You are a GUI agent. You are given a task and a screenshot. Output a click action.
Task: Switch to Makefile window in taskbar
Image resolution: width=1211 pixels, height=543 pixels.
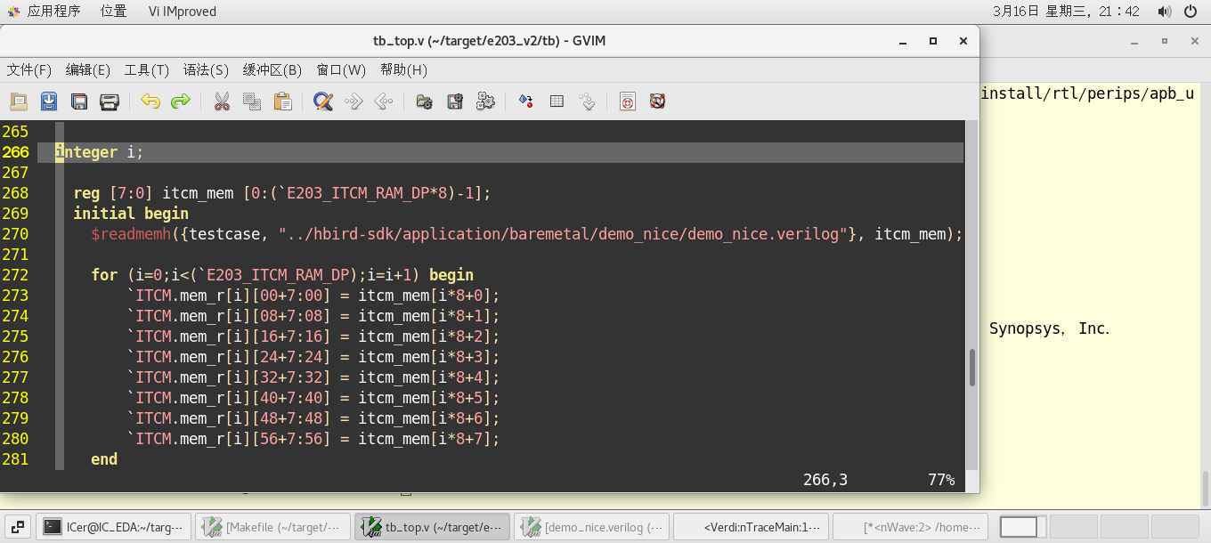[x=271, y=527]
